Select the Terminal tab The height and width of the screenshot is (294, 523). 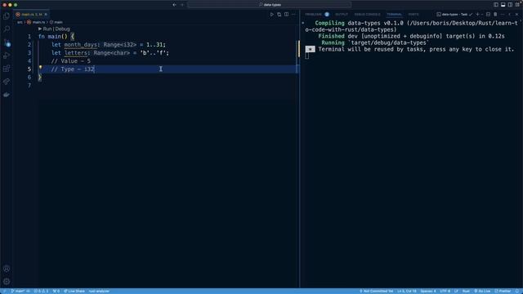(x=394, y=15)
